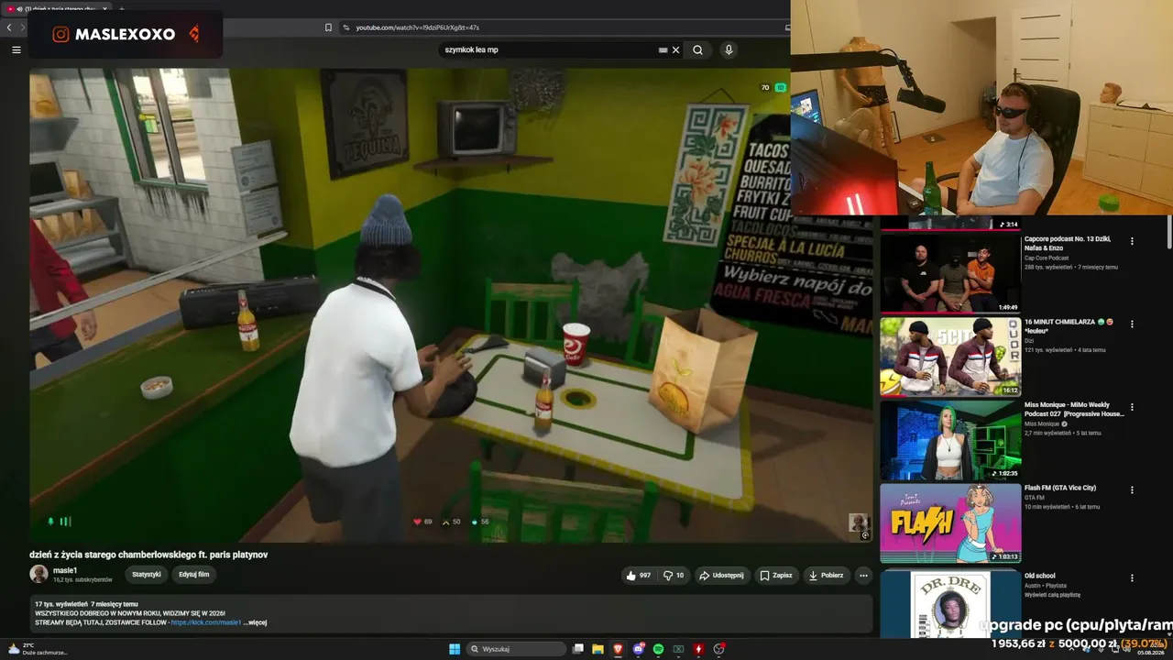Open options menu for Old school playlist

coord(1132,577)
